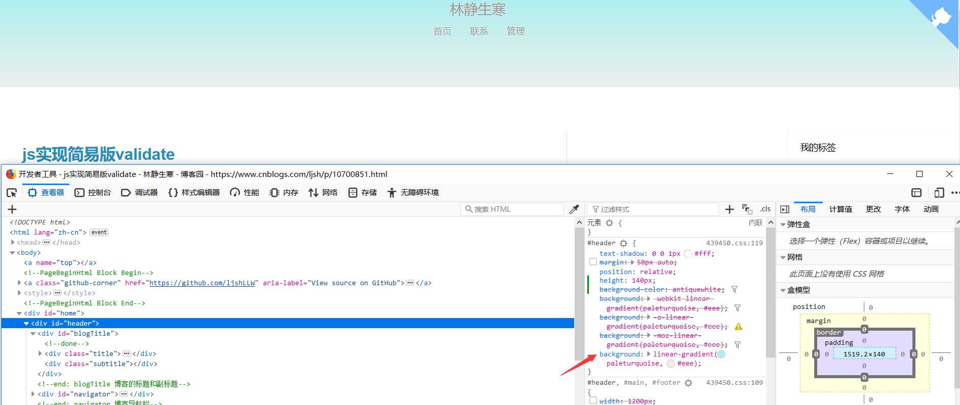This screenshot has height=405, width=960.
Task: Add a new node with plus icon
Action: (x=12, y=209)
